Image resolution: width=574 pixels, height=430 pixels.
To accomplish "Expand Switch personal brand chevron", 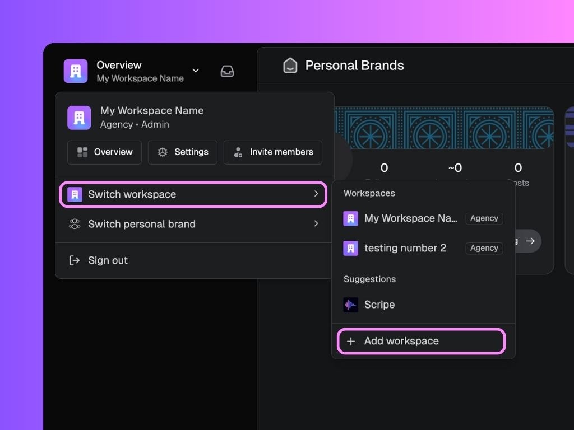I will 316,223.
